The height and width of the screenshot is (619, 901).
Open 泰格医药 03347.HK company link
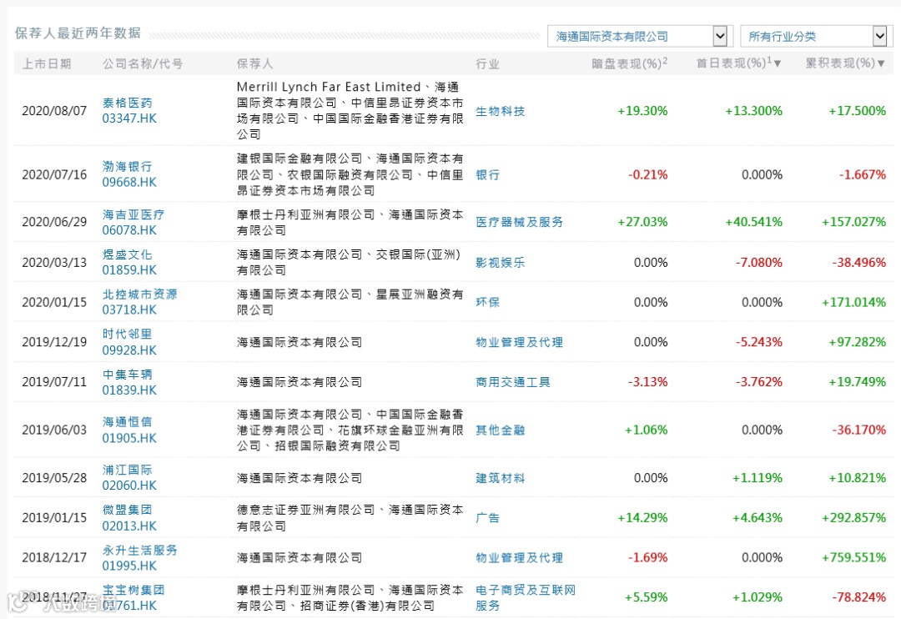[x=129, y=110]
